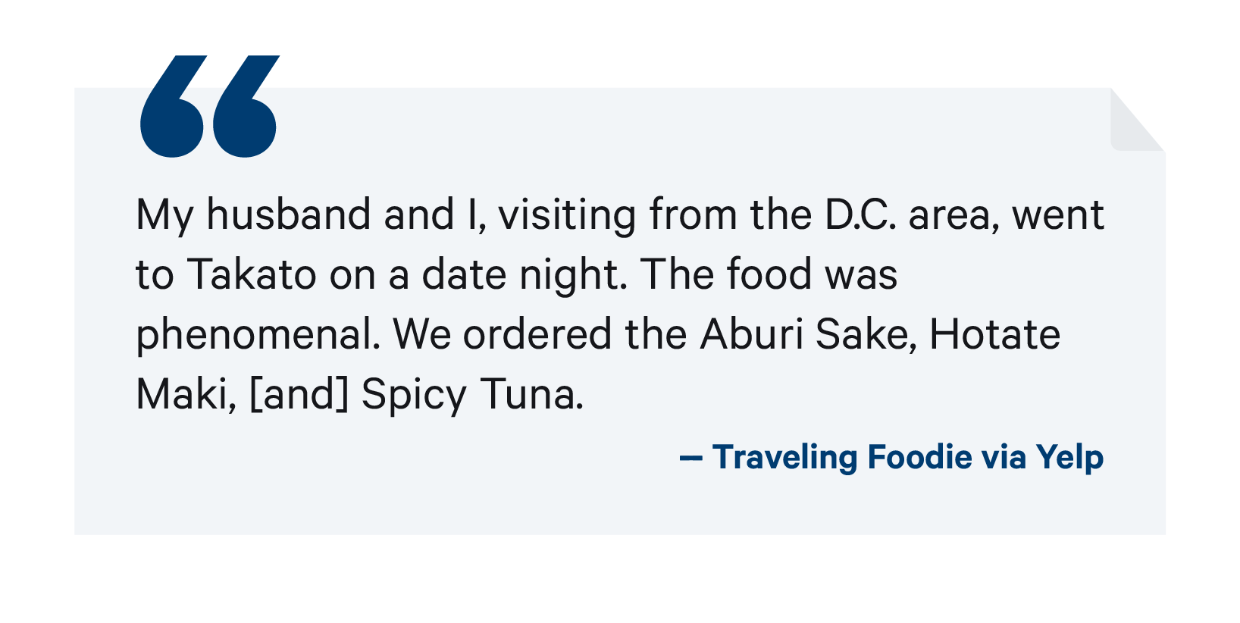This screenshot has height=623, width=1240.
Task: Click 'date night' in the second line
Action: coord(524,275)
